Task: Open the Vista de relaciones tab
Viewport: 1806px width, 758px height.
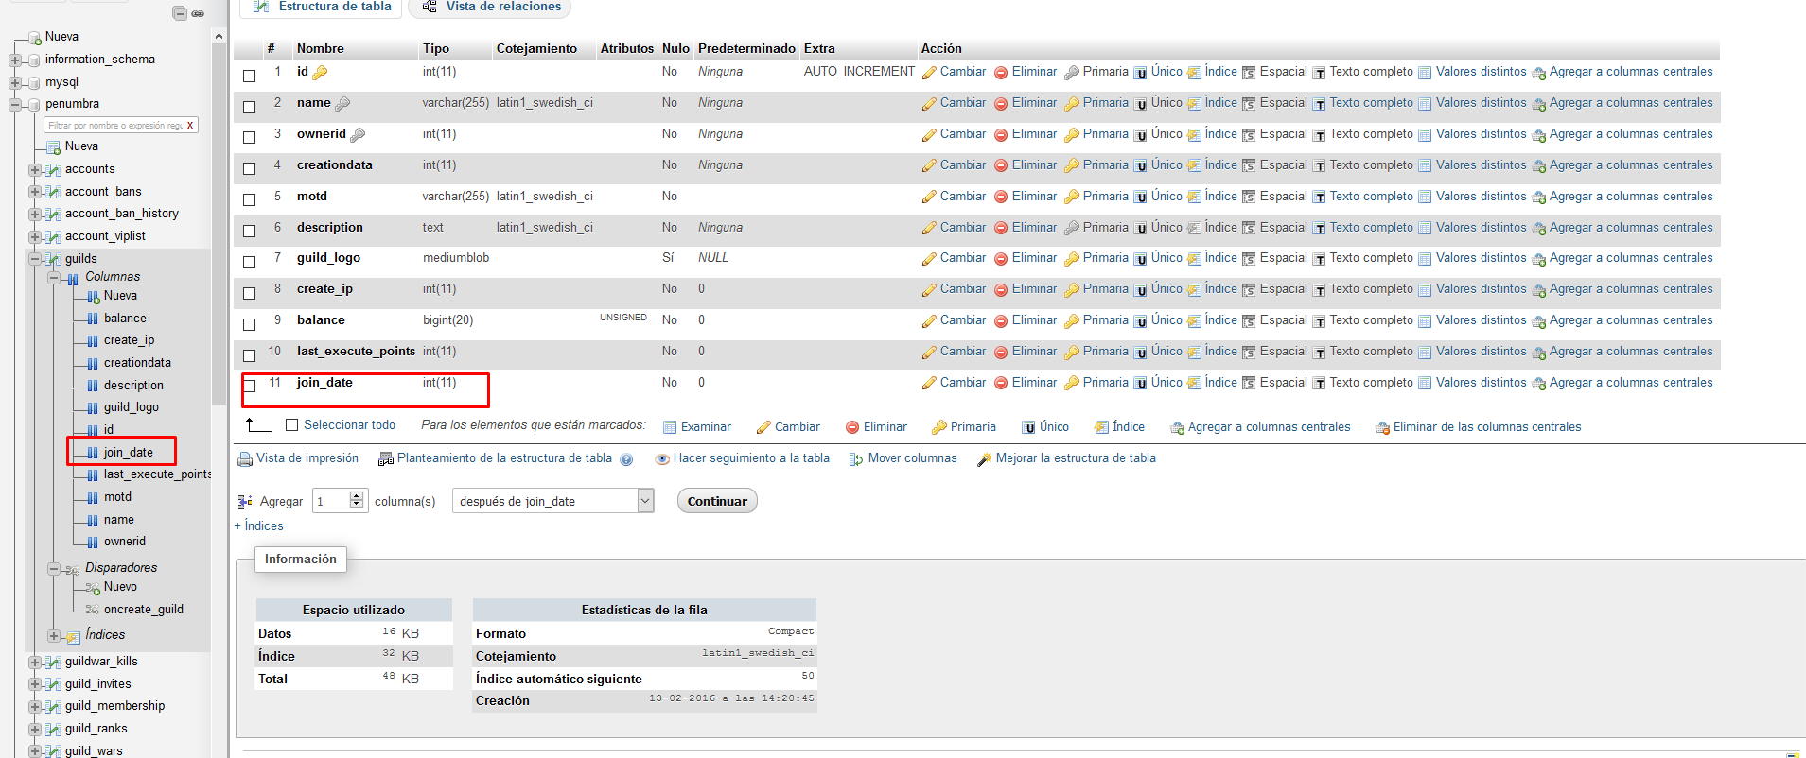Action: pos(490,8)
